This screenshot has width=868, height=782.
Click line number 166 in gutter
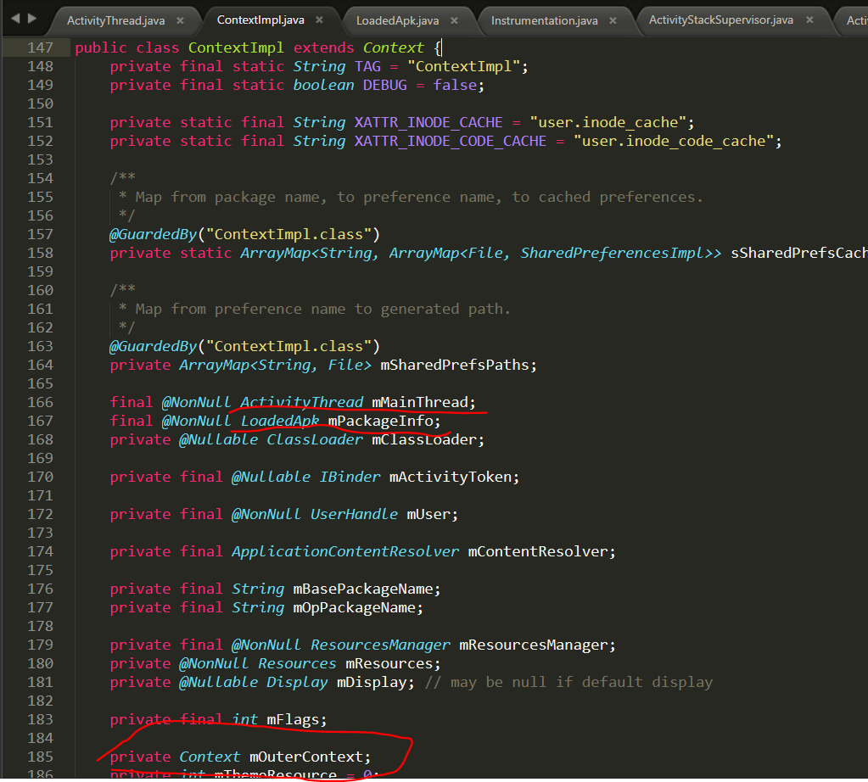(x=41, y=402)
